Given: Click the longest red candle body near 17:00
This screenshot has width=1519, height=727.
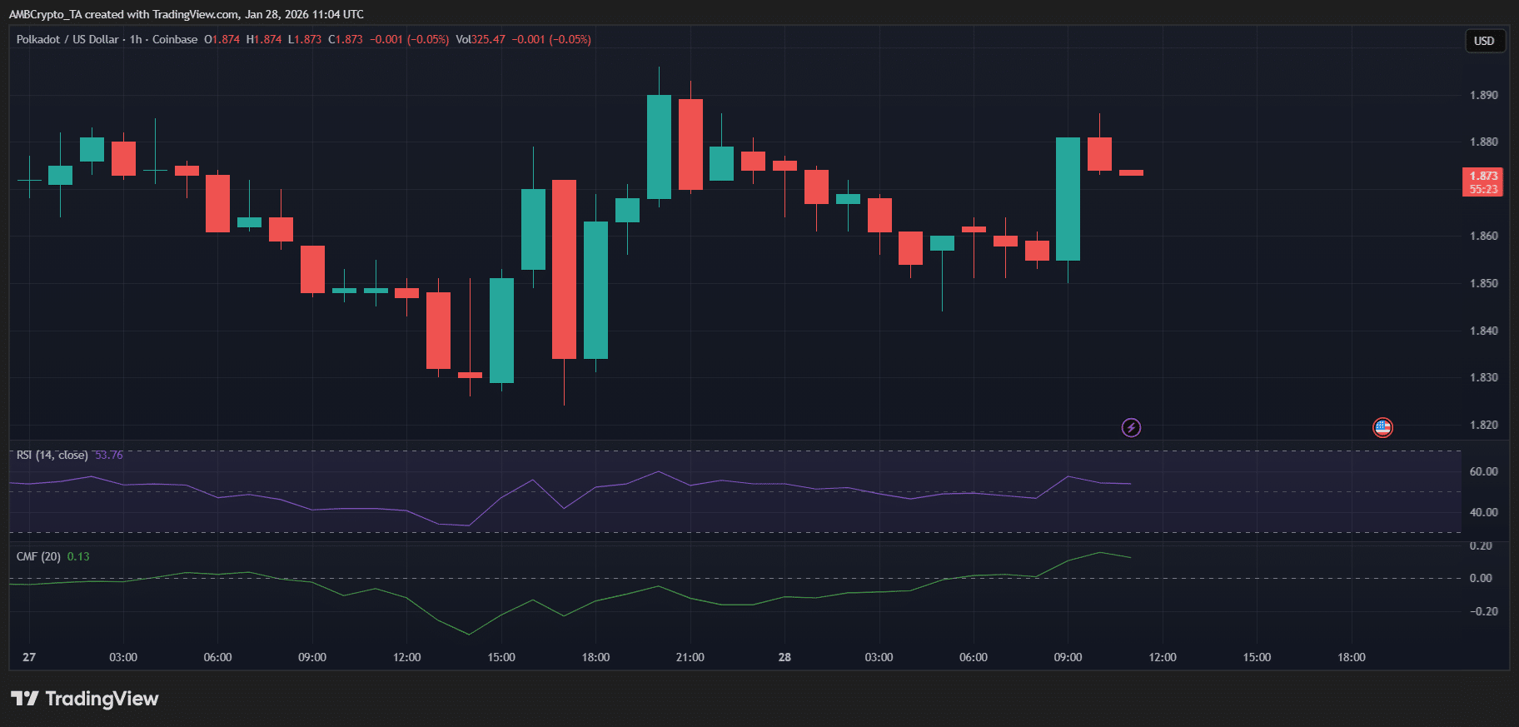Looking at the screenshot, I should [x=564, y=269].
